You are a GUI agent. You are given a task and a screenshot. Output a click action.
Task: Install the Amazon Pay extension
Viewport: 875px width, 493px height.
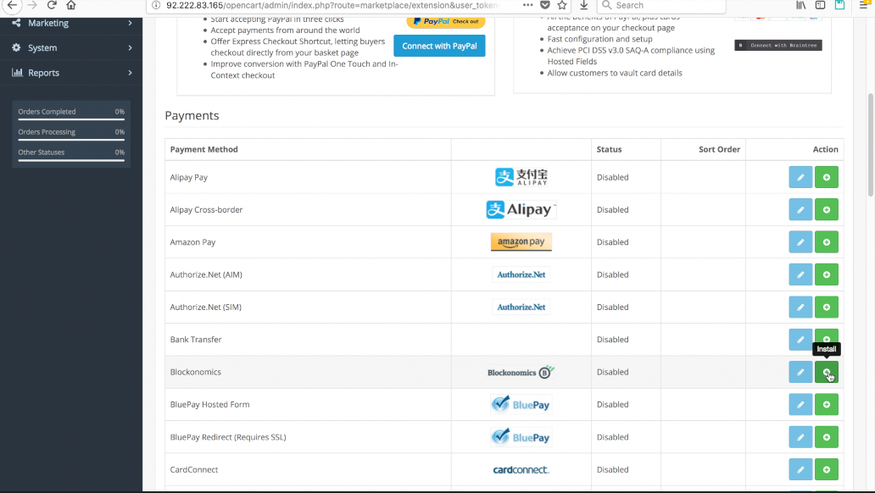click(x=827, y=242)
